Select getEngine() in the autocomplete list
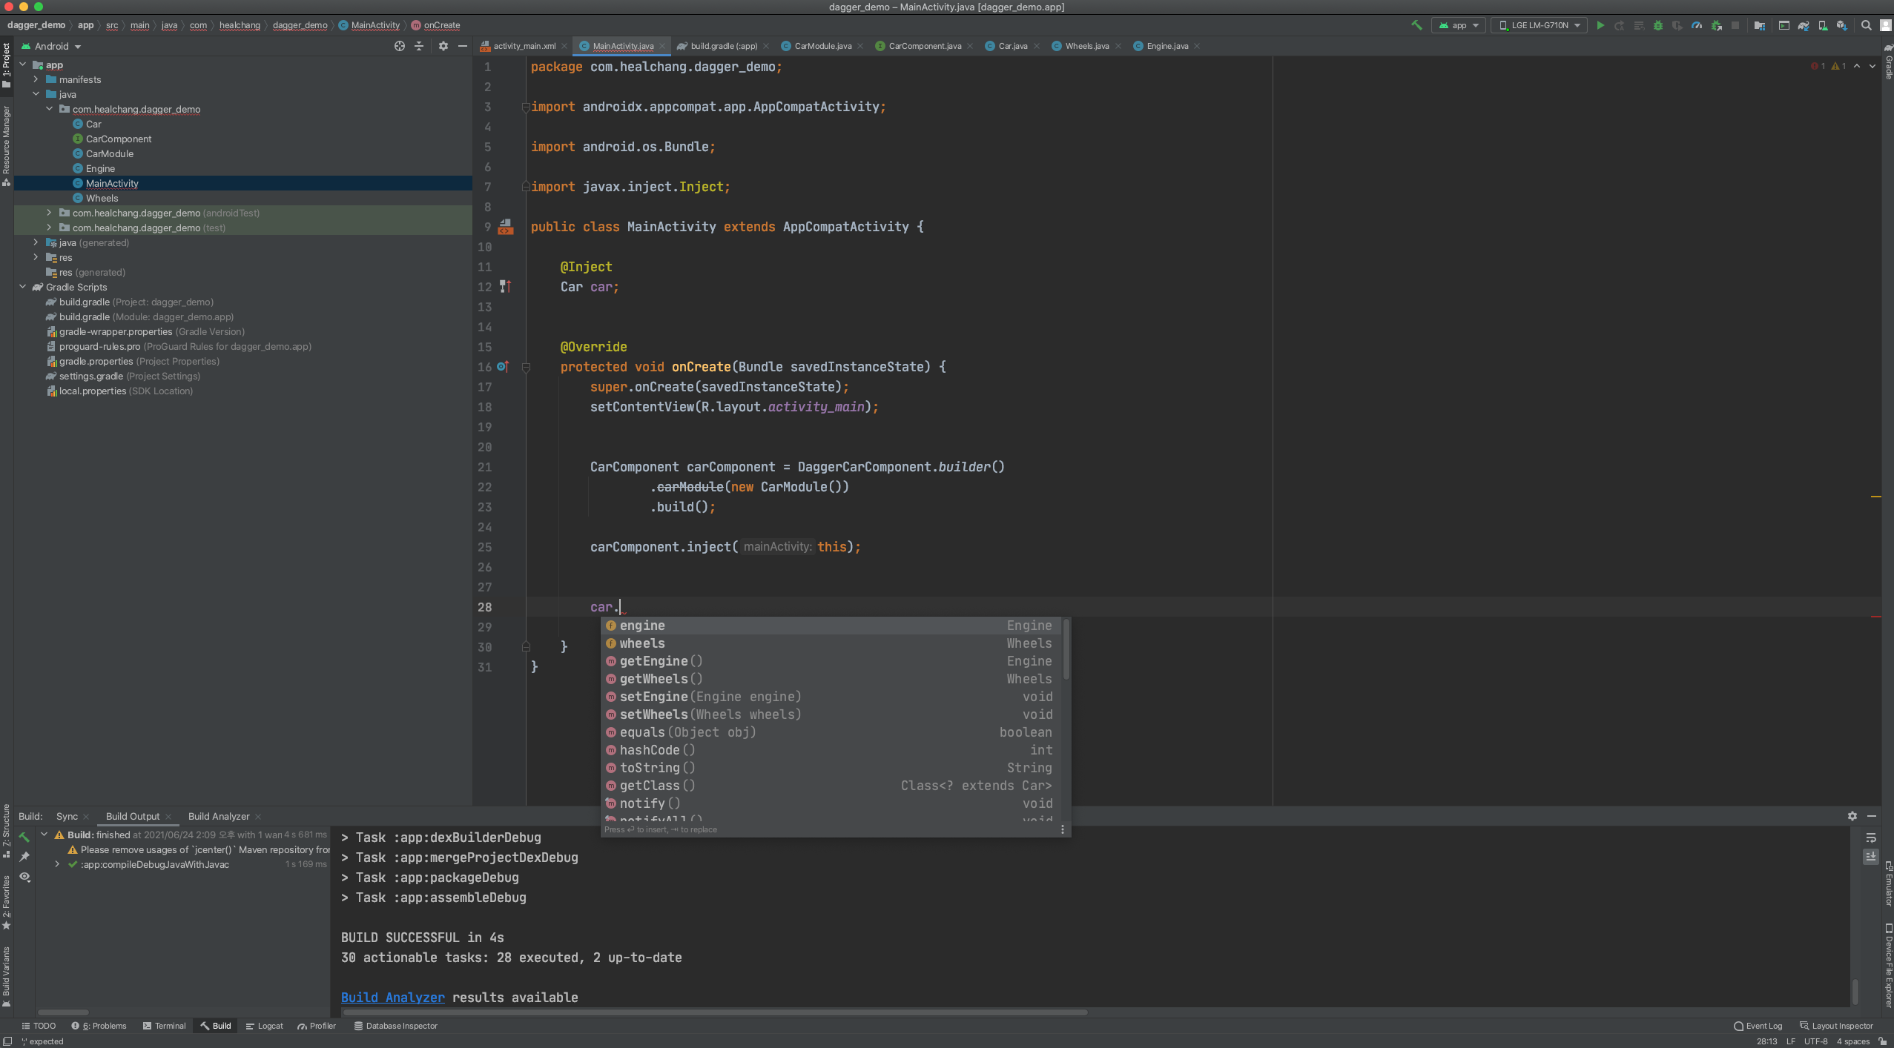This screenshot has width=1894, height=1048. point(661,661)
